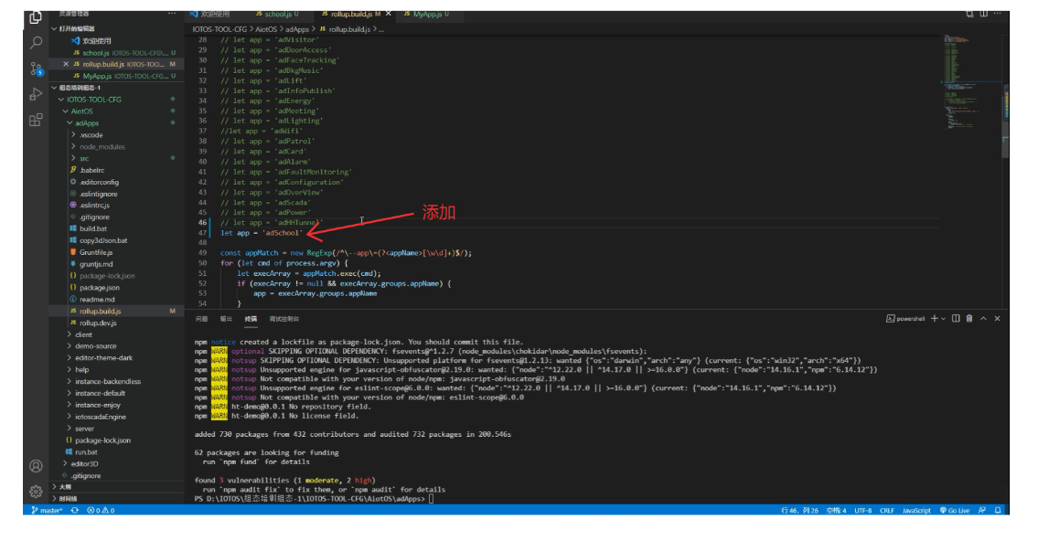Click the JavaScript language mode button

(916, 511)
